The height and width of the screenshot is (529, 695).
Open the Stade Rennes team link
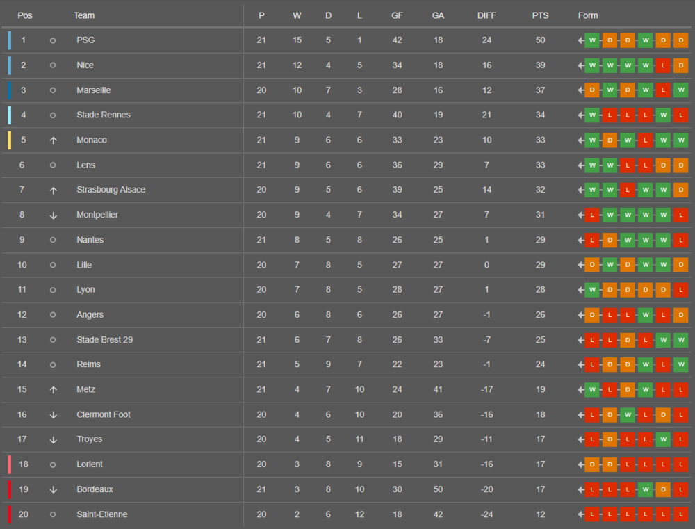[x=104, y=115]
